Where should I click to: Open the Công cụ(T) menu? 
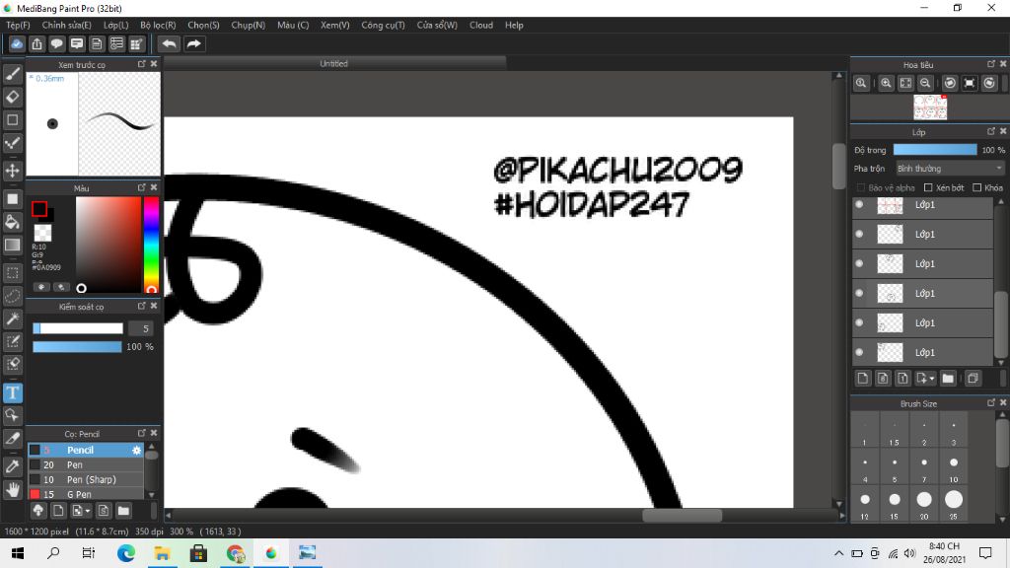(x=383, y=25)
